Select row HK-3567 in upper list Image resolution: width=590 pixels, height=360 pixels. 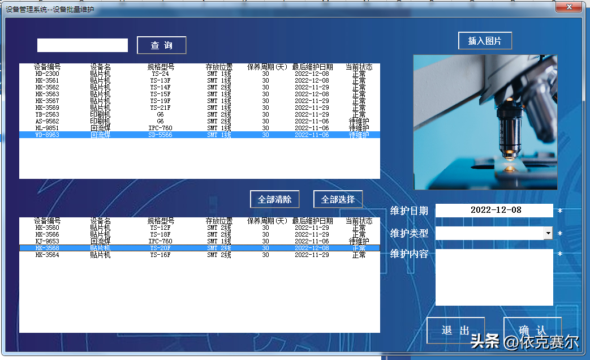pos(200,101)
